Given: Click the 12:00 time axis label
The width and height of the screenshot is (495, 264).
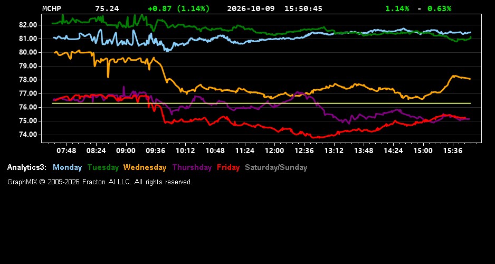Looking at the screenshot, I should (274, 151).
